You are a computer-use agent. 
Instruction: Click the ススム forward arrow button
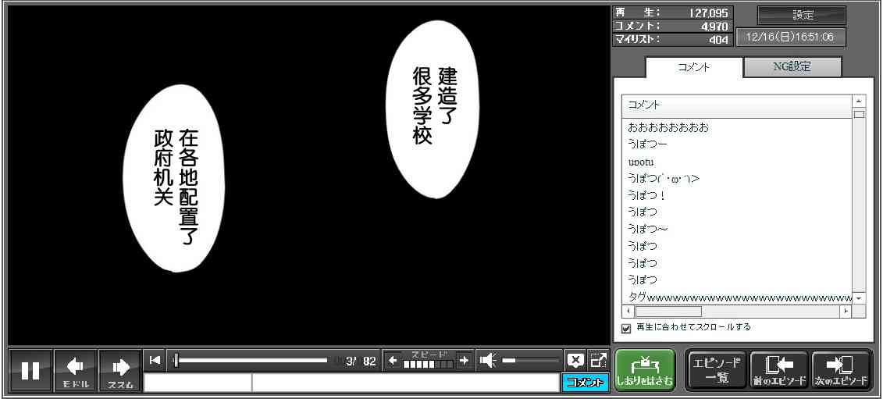(120, 370)
